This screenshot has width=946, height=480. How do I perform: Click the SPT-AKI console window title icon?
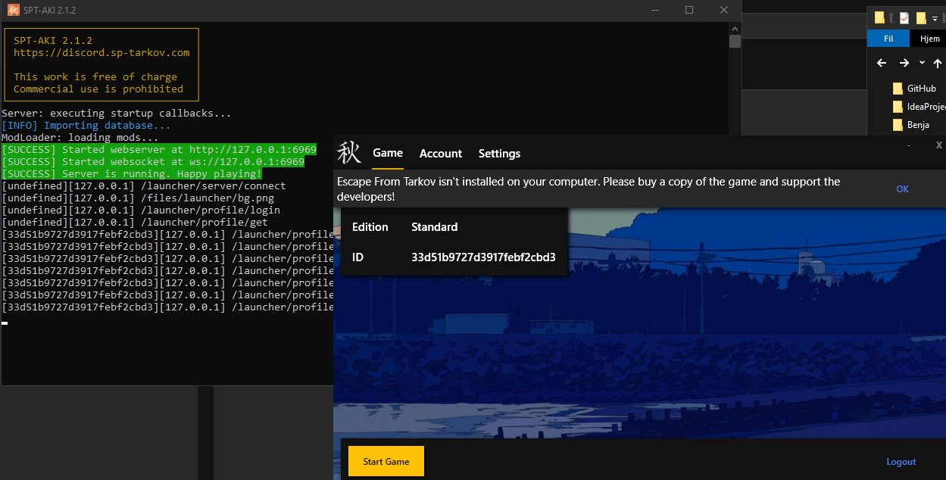click(x=13, y=10)
